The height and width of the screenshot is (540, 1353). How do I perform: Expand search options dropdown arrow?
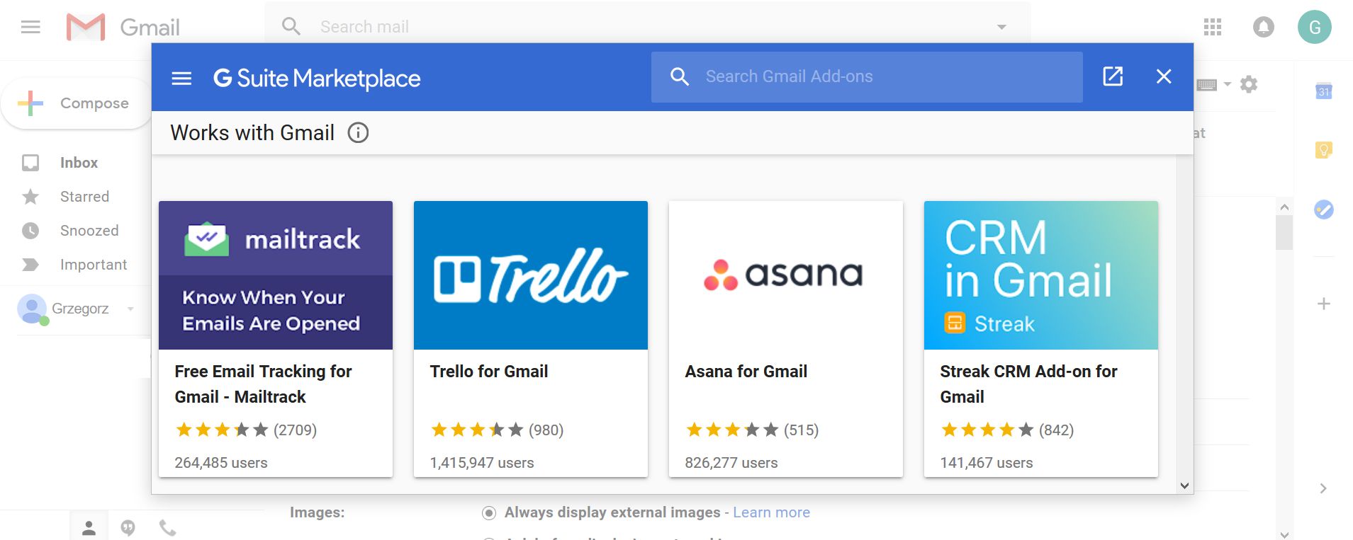[1001, 27]
